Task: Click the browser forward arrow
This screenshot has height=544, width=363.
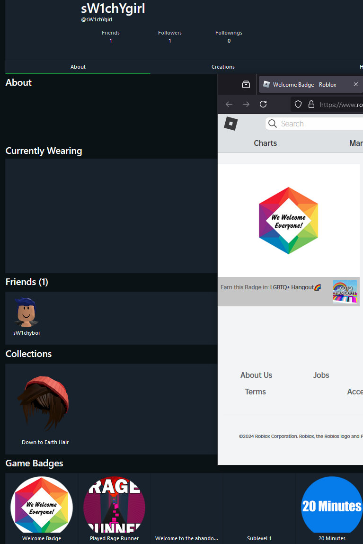Action: tap(246, 105)
